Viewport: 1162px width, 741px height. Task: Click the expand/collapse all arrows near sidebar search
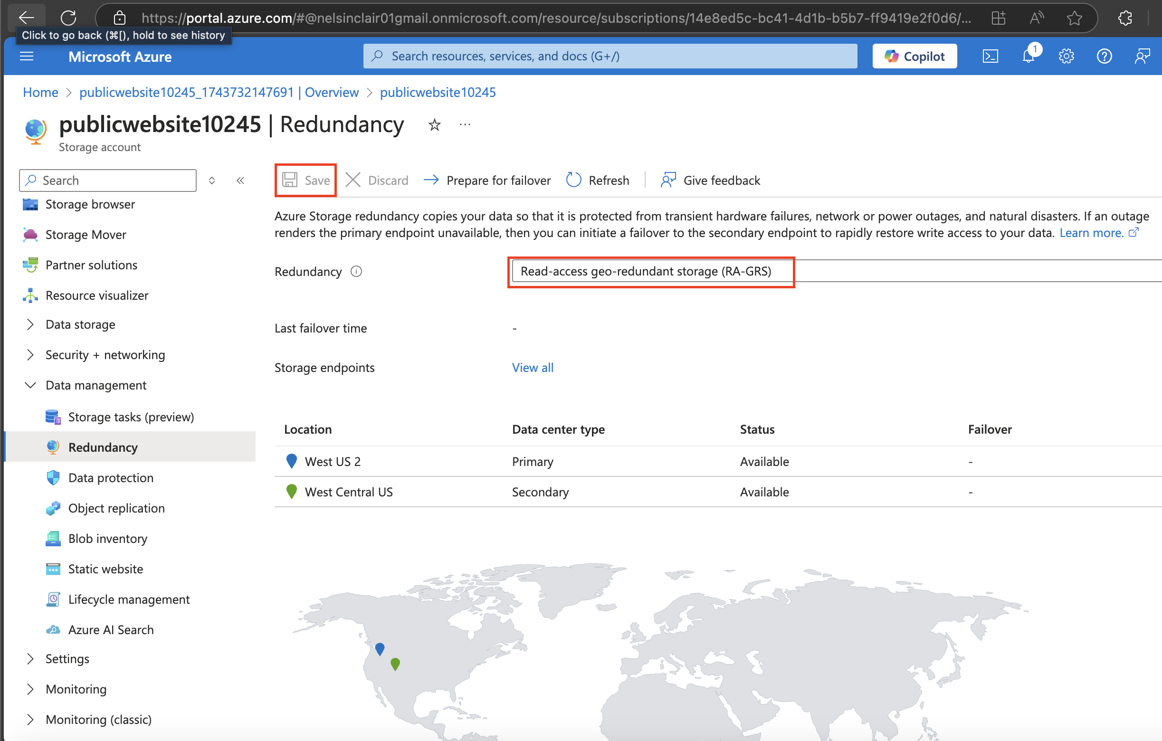click(x=211, y=180)
